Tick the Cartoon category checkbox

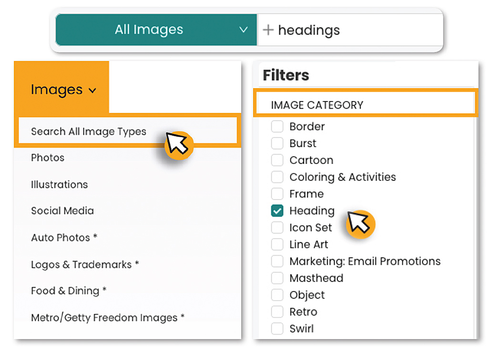(x=277, y=160)
